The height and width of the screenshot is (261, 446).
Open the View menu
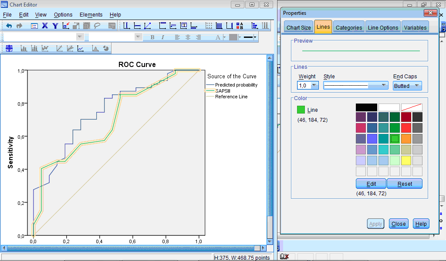[41, 15]
